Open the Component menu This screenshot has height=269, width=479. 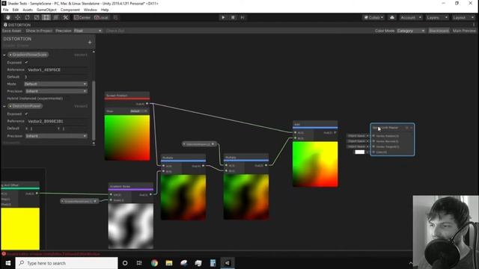(x=70, y=10)
